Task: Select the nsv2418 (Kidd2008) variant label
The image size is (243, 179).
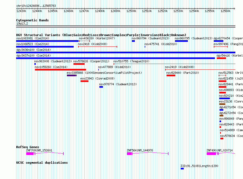Action: 93,44
